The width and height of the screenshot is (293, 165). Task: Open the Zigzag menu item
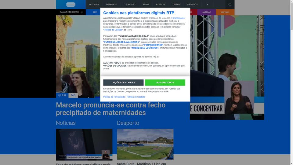[176, 5]
